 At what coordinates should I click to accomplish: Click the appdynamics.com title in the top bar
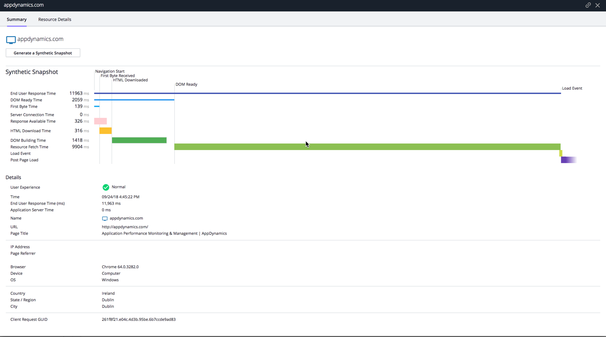click(24, 5)
